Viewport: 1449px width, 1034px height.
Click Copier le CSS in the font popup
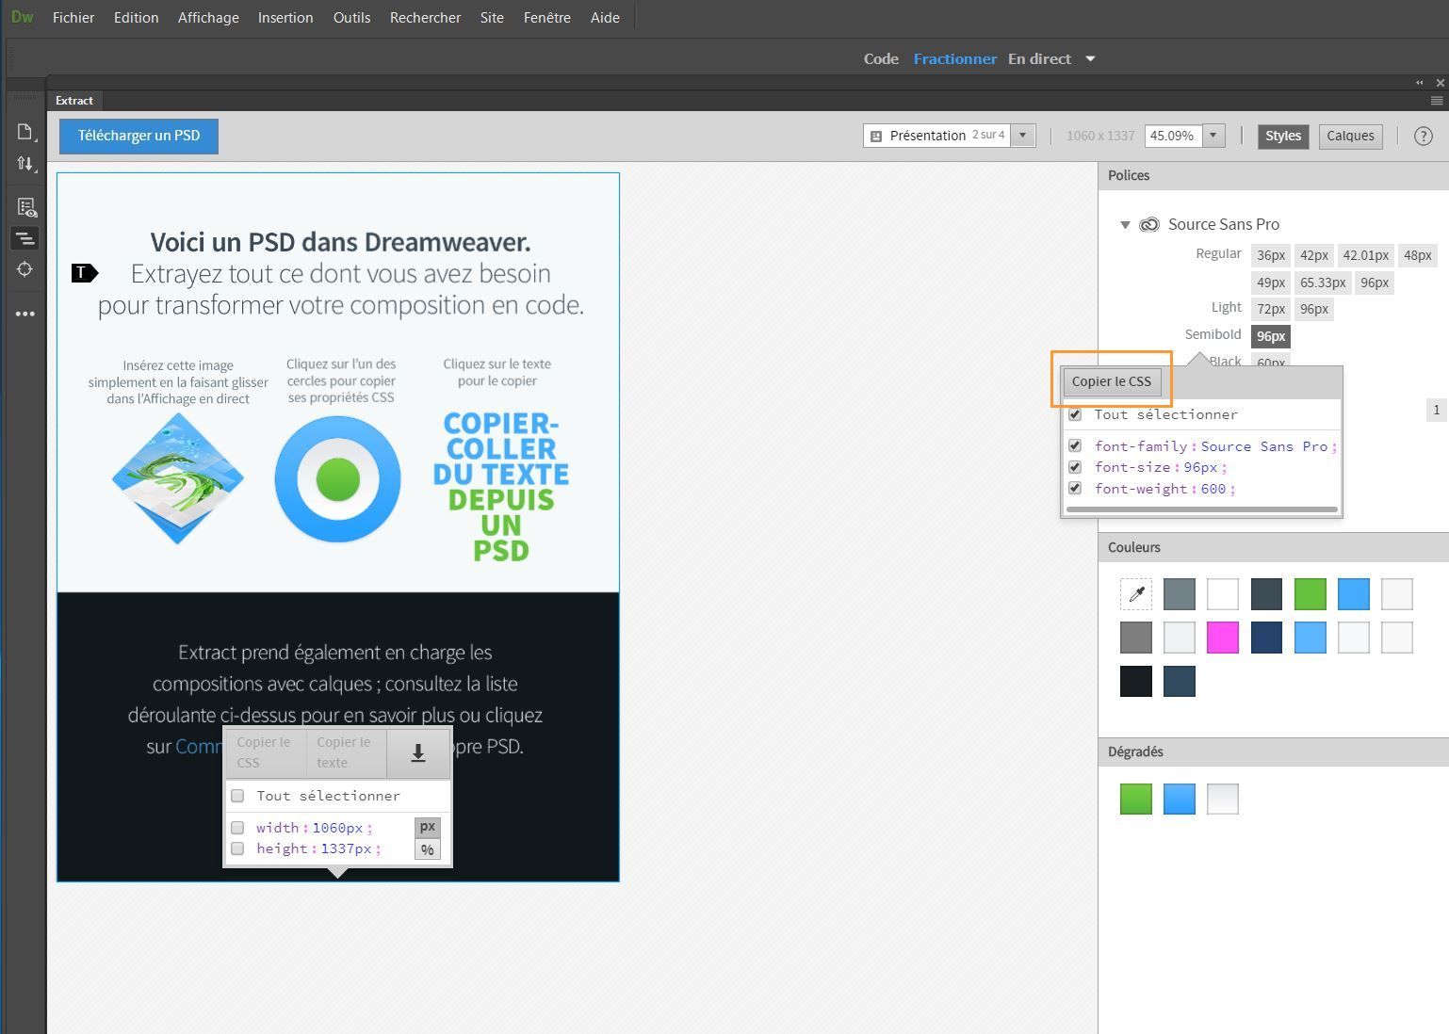pyautogui.click(x=1112, y=381)
